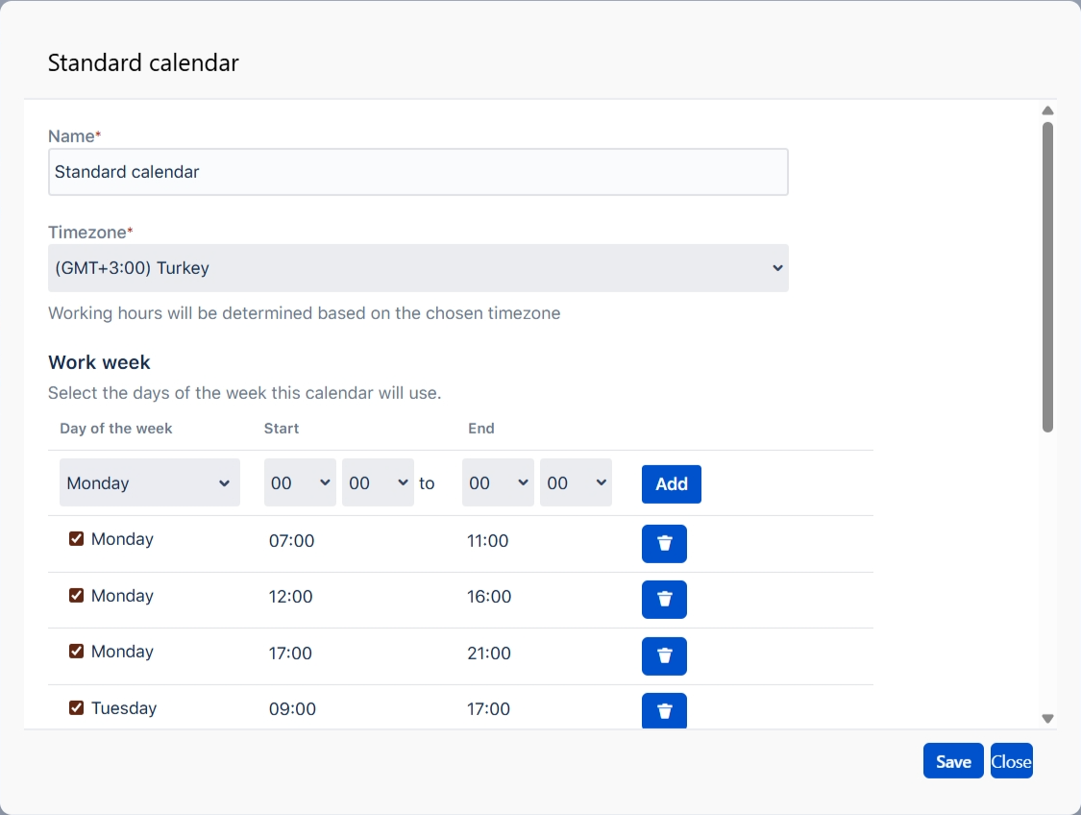Click the Add button
The width and height of the screenshot is (1081, 815).
671,484
